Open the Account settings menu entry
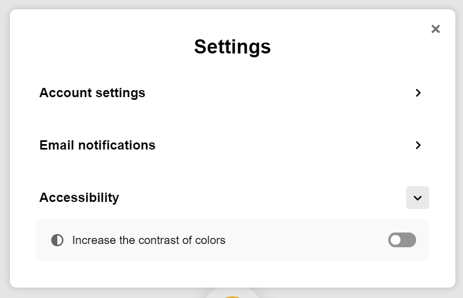The width and height of the screenshot is (463, 298). click(x=92, y=93)
